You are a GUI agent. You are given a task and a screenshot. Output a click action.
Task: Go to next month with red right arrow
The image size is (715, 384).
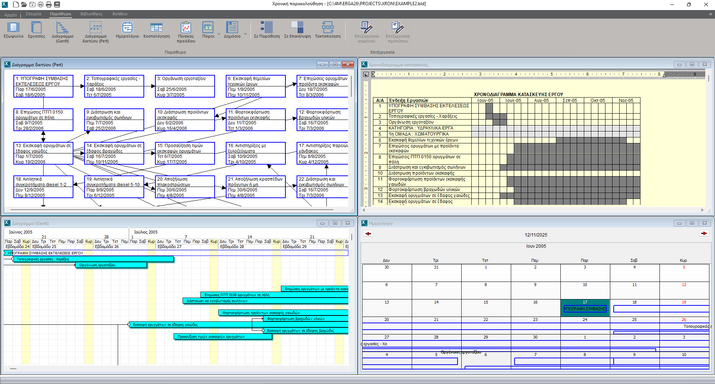click(704, 234)
